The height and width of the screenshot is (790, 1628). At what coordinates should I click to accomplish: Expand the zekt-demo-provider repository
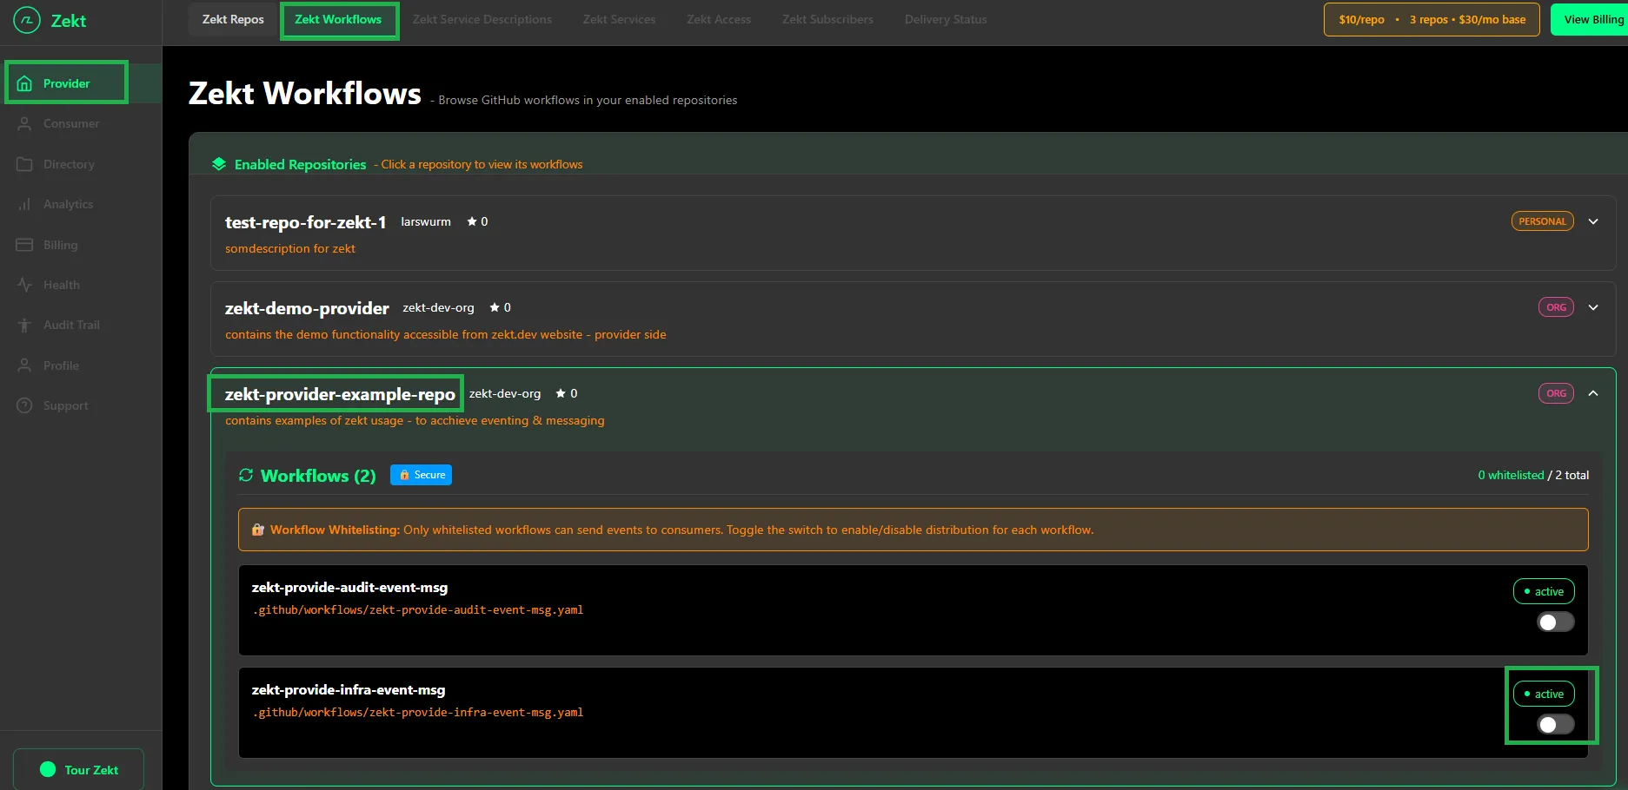[1594, 307]
